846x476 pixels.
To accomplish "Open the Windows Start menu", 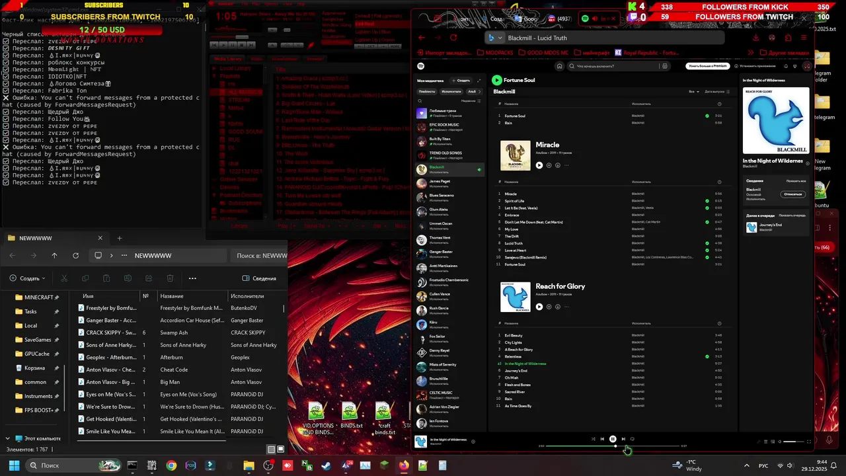I will [14, 465].
